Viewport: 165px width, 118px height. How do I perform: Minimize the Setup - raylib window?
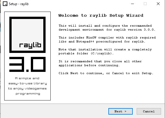132,4
